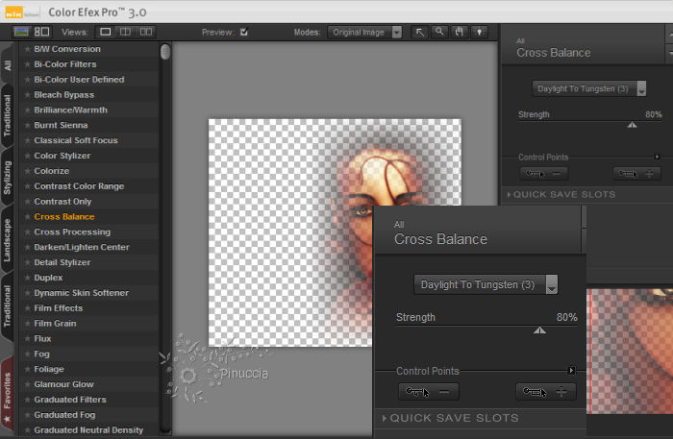The height and width of the screenshot is (439, 673).
Task: Click the lightbulb background icon in toolbar
Action: (479, 32)
